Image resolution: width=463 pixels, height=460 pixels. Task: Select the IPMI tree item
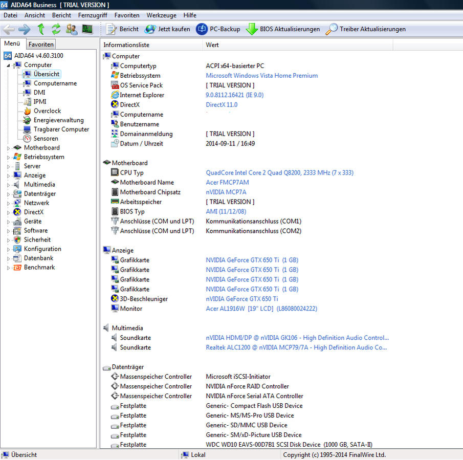point(39,101)
